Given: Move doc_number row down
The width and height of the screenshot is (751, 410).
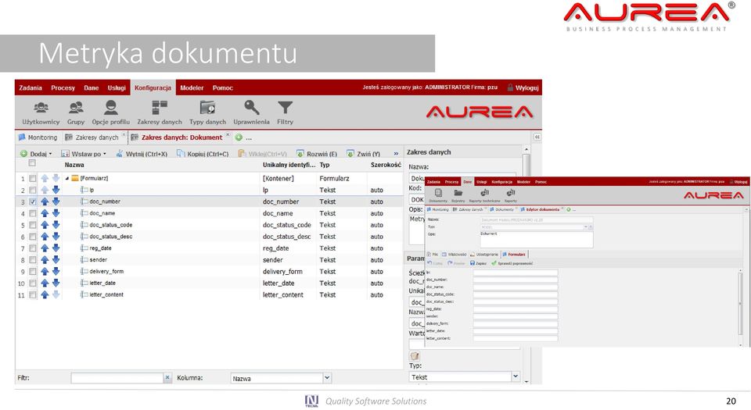Looking at the screenshot, I should pos(56,201).
